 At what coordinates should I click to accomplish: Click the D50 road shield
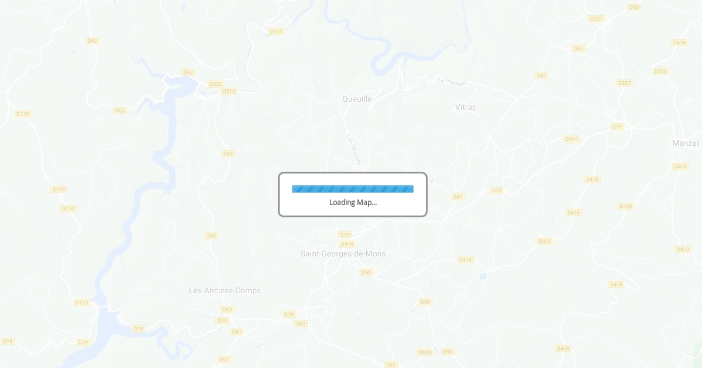coord(634,7)
